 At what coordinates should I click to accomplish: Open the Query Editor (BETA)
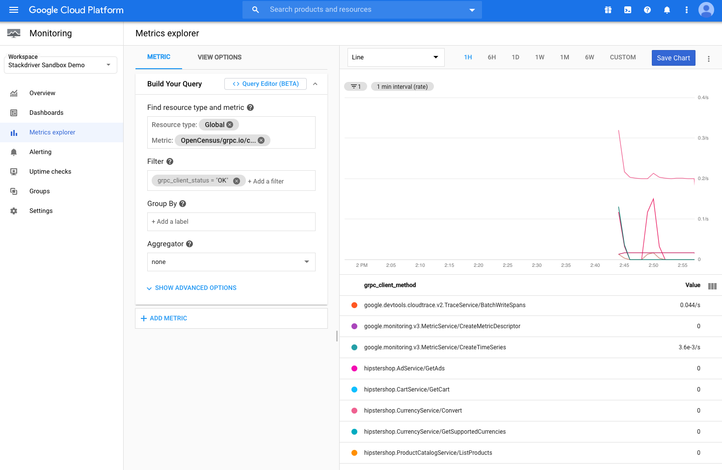266,84
